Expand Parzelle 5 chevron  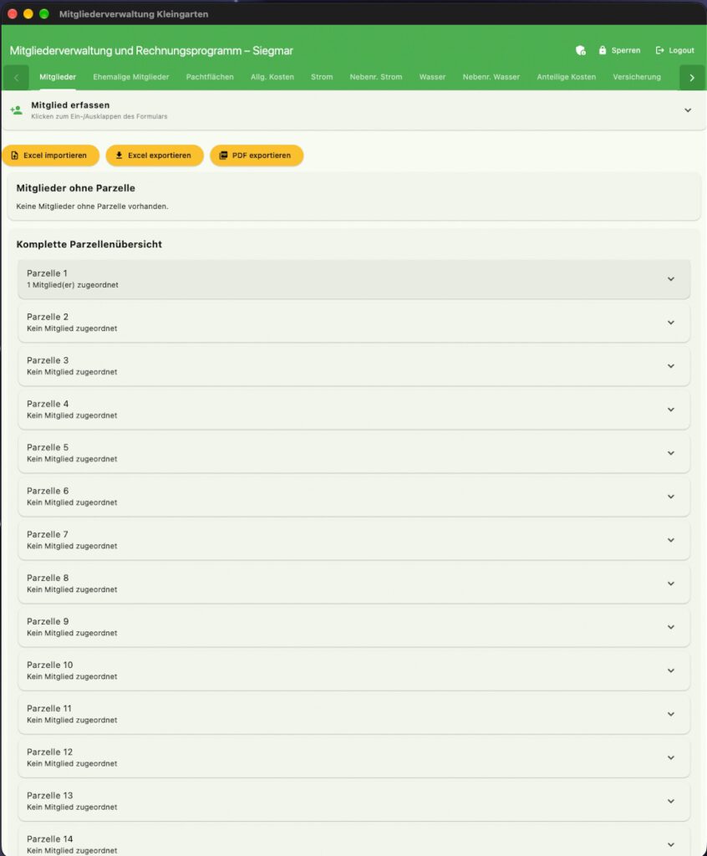(671, 453)
